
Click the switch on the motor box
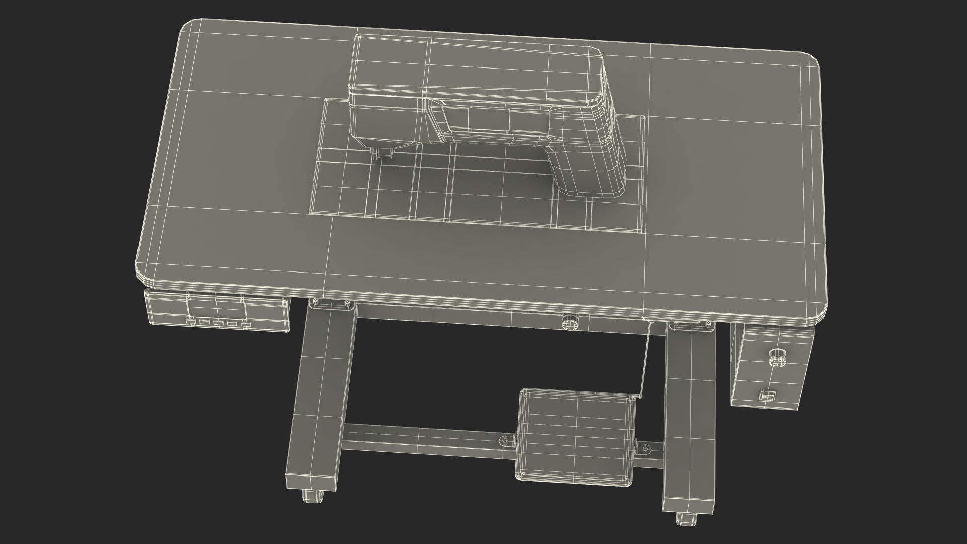[767, 394]
